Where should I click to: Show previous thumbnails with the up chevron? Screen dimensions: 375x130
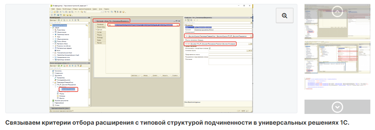337,11
